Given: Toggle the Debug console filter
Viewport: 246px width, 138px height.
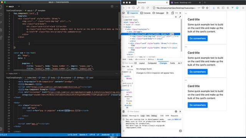Looking at the screenshot, I should pos(154,116).
